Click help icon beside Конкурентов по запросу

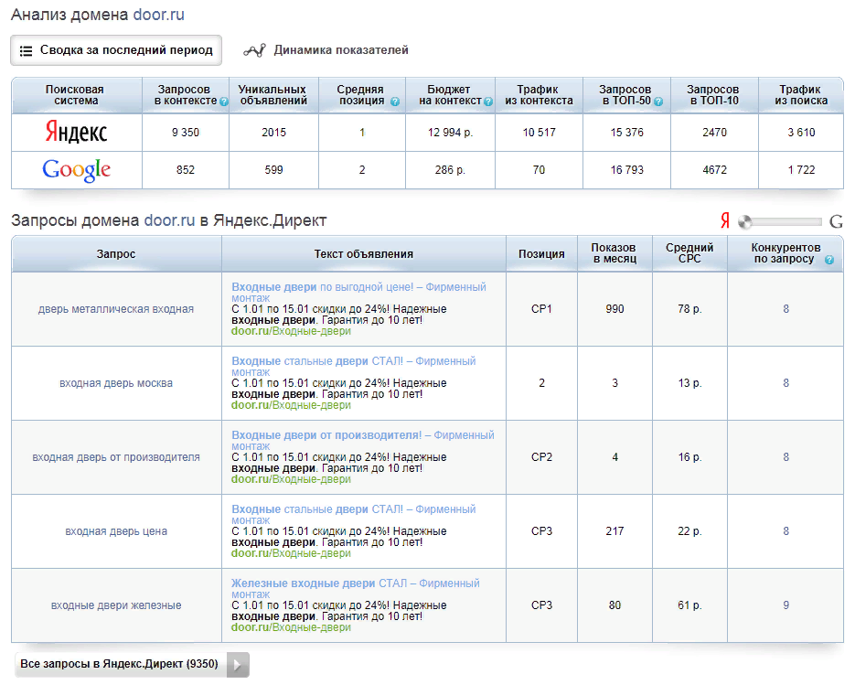(x=829, y=260)
